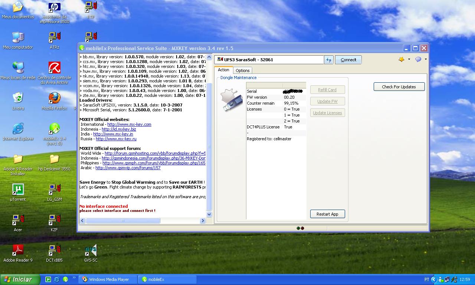Open the Arabic gsmvip forum link

[128, 168]
